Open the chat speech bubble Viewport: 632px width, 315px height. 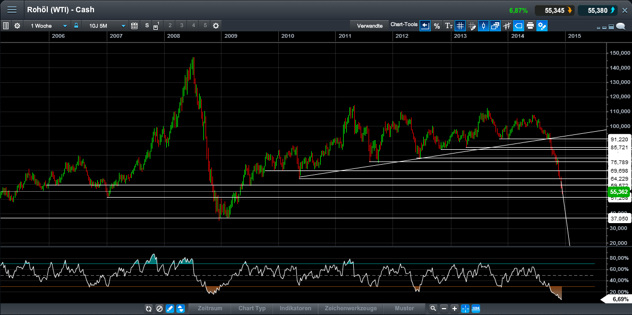pyautogui.click(x=621, y=27)
